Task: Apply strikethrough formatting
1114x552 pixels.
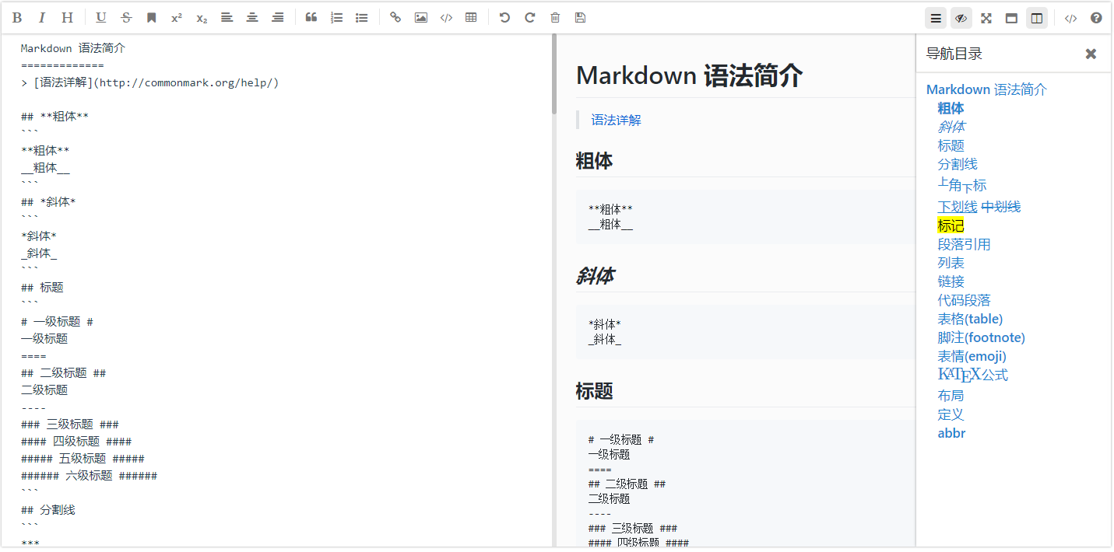Action: [126, 18]
